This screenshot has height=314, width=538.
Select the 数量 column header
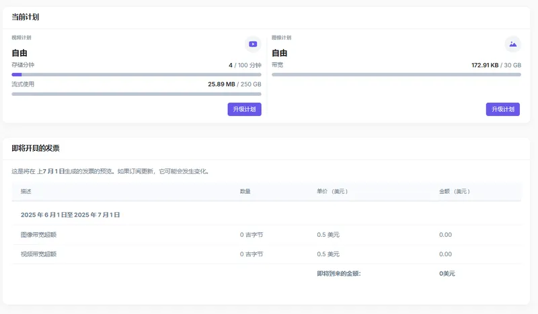245,191
